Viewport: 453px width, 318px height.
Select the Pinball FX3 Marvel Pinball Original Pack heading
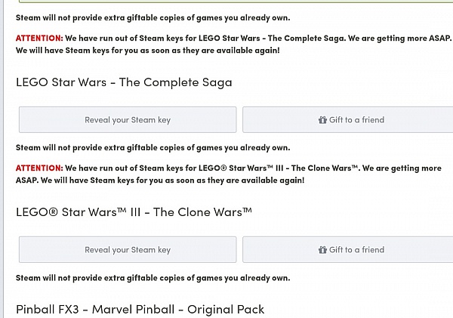coord(140,310)
